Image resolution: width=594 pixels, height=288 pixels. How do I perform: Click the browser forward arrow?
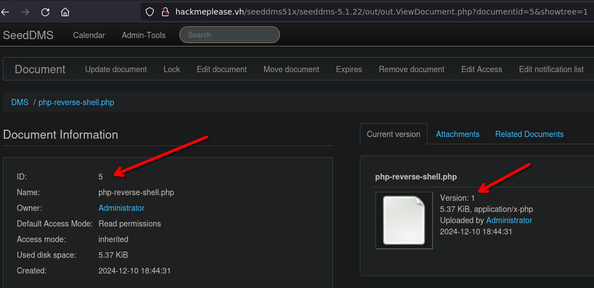(25, 12)
